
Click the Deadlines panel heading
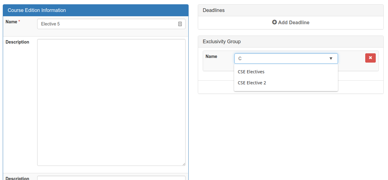[x=291, y=10]
